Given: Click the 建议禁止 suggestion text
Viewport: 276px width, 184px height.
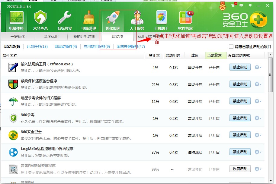Looking at the screenshot, I should 195,169.
